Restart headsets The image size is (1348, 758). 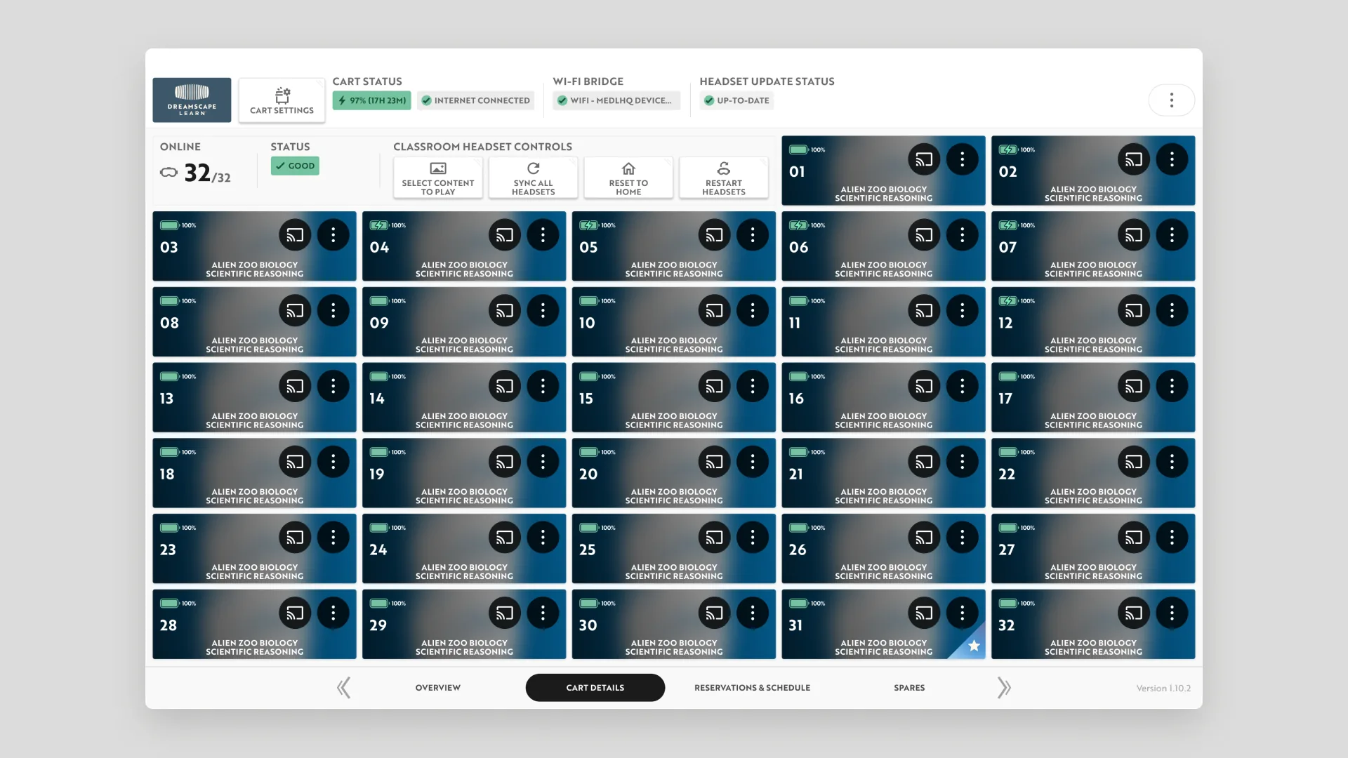click(724, 178)
